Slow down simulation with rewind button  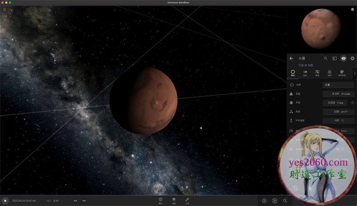click(x=75, y=201)
